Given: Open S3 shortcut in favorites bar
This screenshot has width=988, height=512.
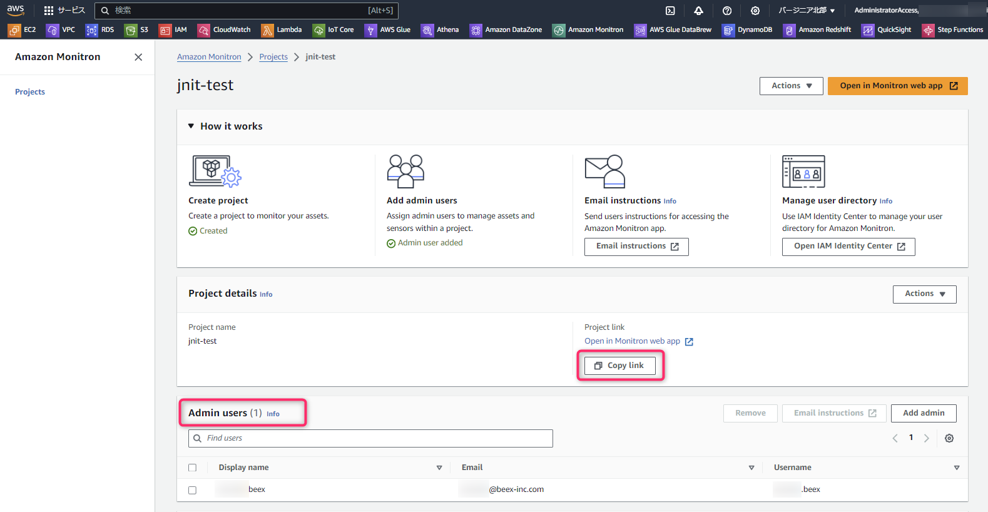Looking at the screenshot, I should tap(136, 30).
